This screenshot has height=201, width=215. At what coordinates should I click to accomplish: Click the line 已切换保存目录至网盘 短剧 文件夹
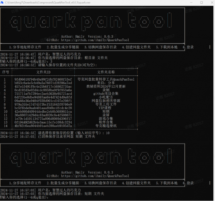[x=48, y=137]
